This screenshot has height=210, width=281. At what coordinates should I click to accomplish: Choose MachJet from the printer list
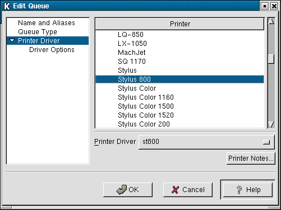click(179, 53)
